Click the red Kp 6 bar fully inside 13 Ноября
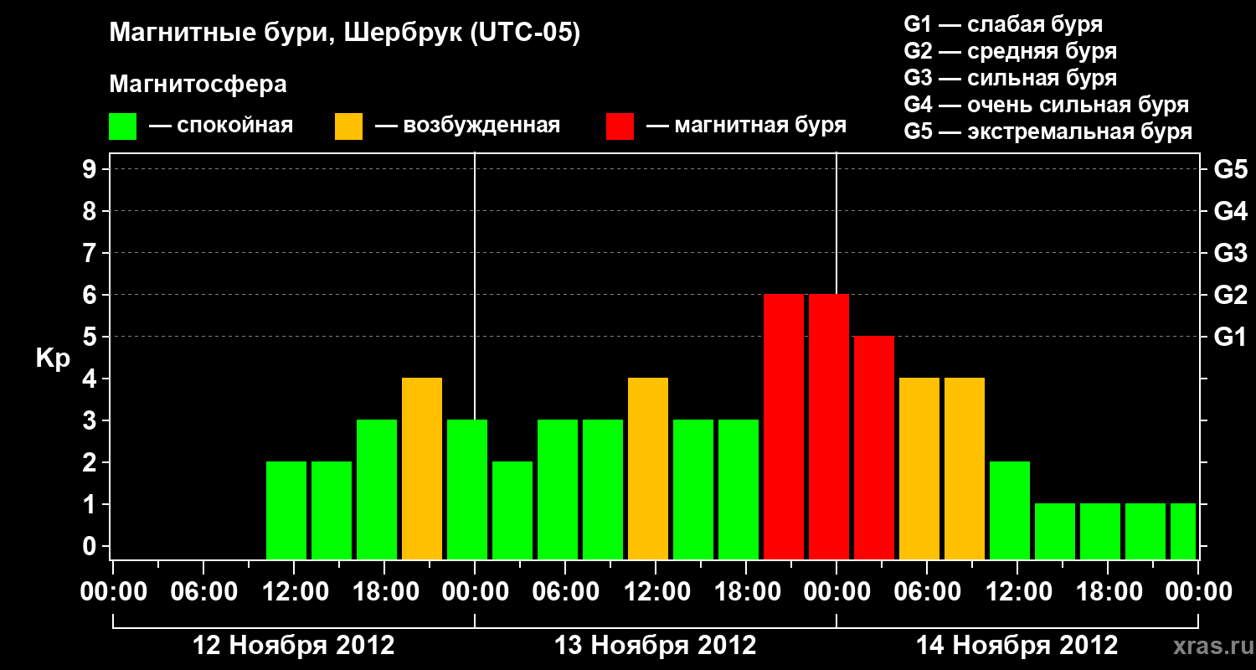This screenshot has height=670, width=1256. (x=784, y=426)
